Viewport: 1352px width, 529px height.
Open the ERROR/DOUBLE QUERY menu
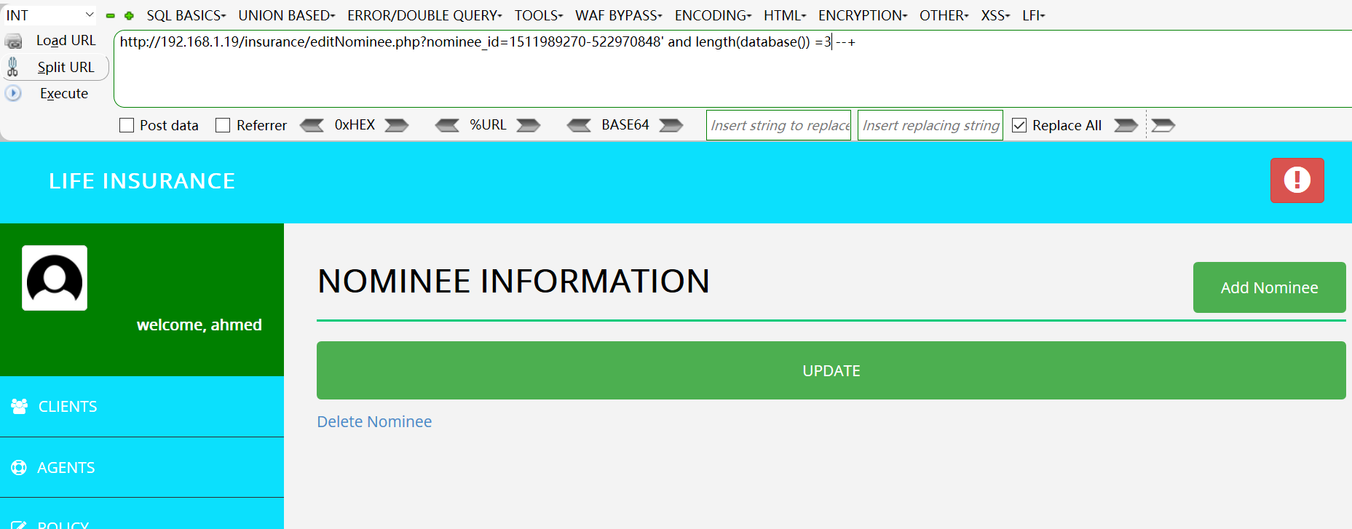[424, 15]
